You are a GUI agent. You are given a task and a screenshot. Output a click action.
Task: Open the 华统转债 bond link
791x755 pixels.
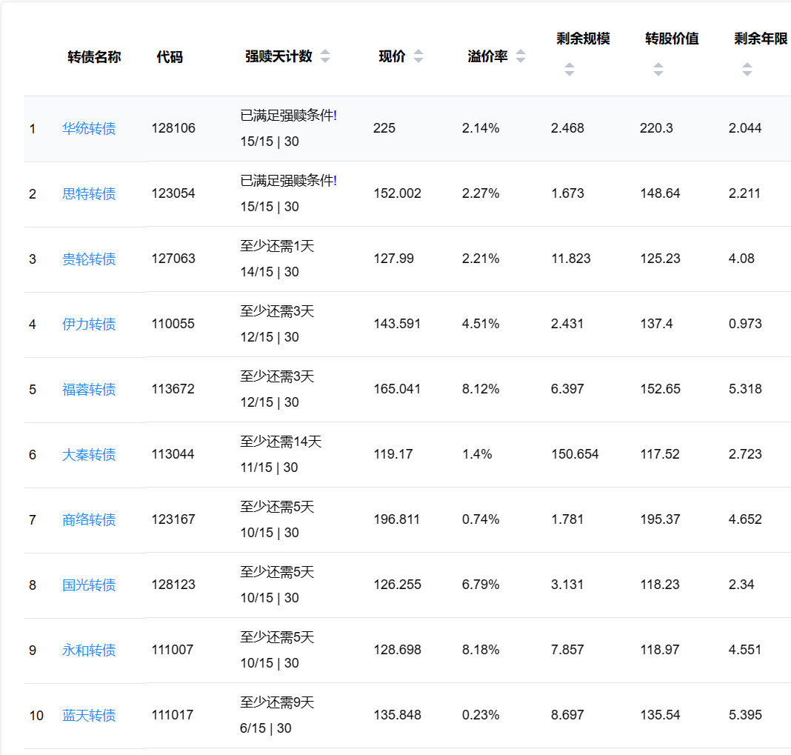[x=89, y=128]
